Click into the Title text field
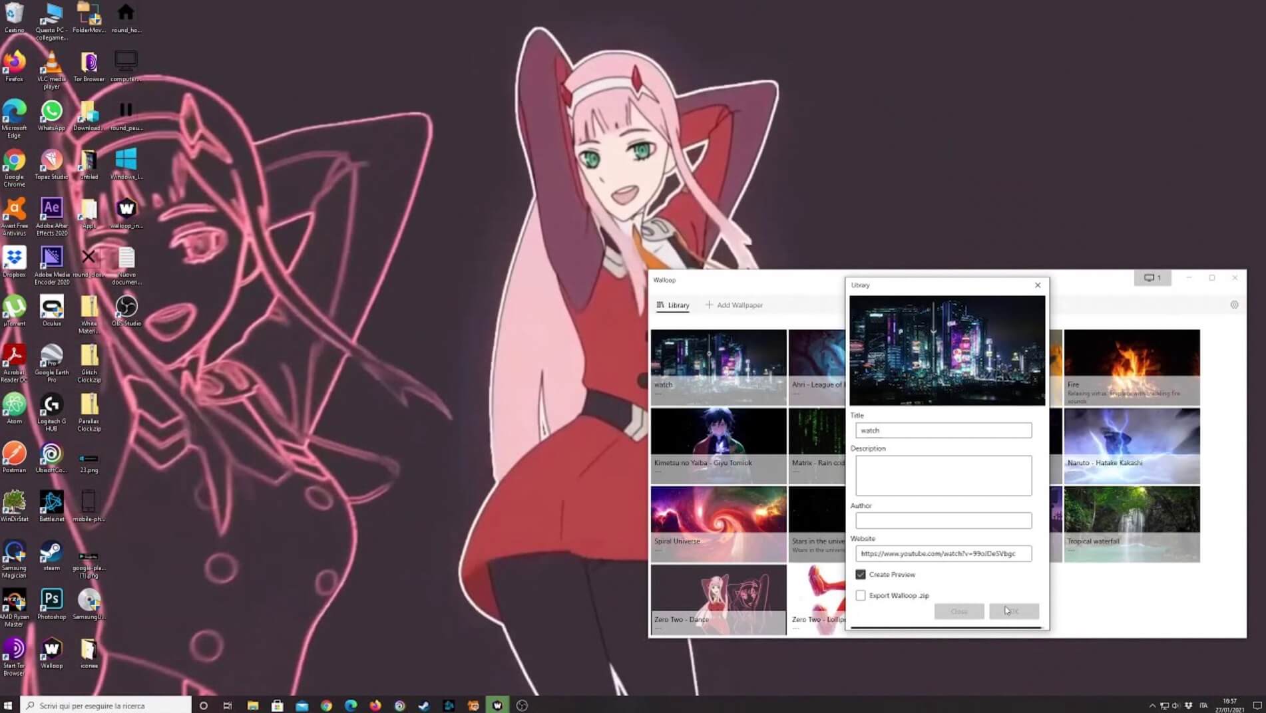 point(943,430)
